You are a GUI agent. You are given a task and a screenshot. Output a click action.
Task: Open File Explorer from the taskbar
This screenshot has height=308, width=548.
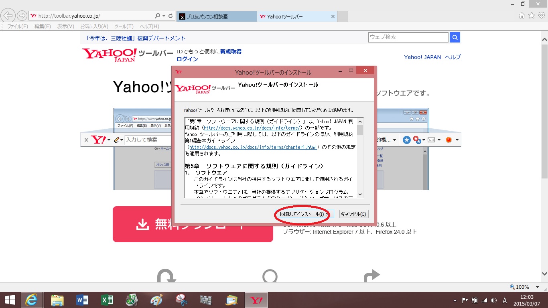(57, 300)
